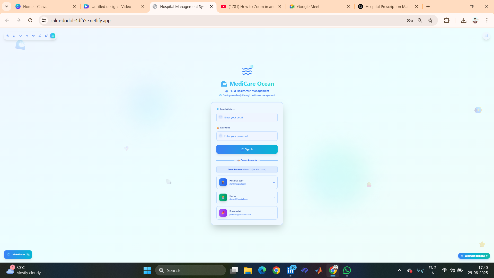Viewport: 494px width, 278px height.
Task: Select the leaf theme icon
Action: pyautogui.click(x=40, y=36)
